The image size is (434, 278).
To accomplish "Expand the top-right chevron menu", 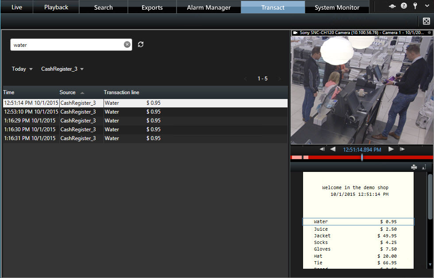I will (x=426, y=6).
